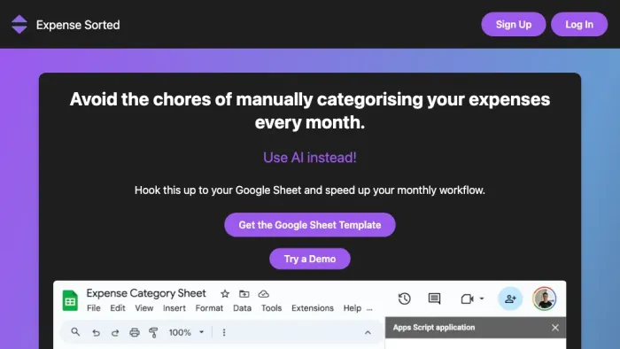Image resolution: width=620 pixels, height=349 pixels.
Task: Click Get the Google Sheet Template
Action: click(x=310, y=225)
